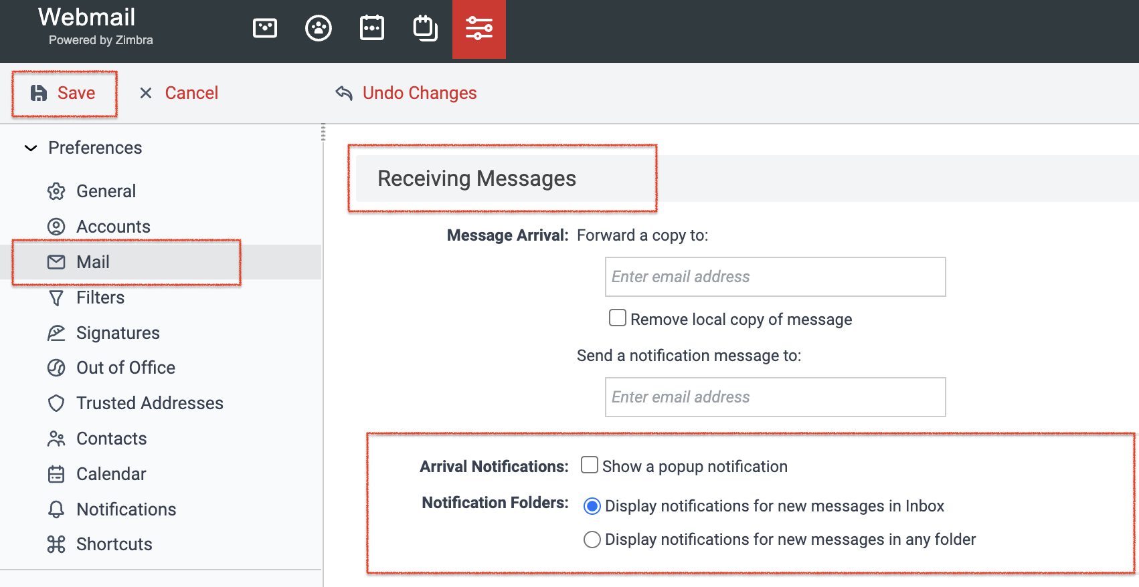Click the Powered by Zimbra text
The height and width of the screenshot is (587, 1139).
101,40
